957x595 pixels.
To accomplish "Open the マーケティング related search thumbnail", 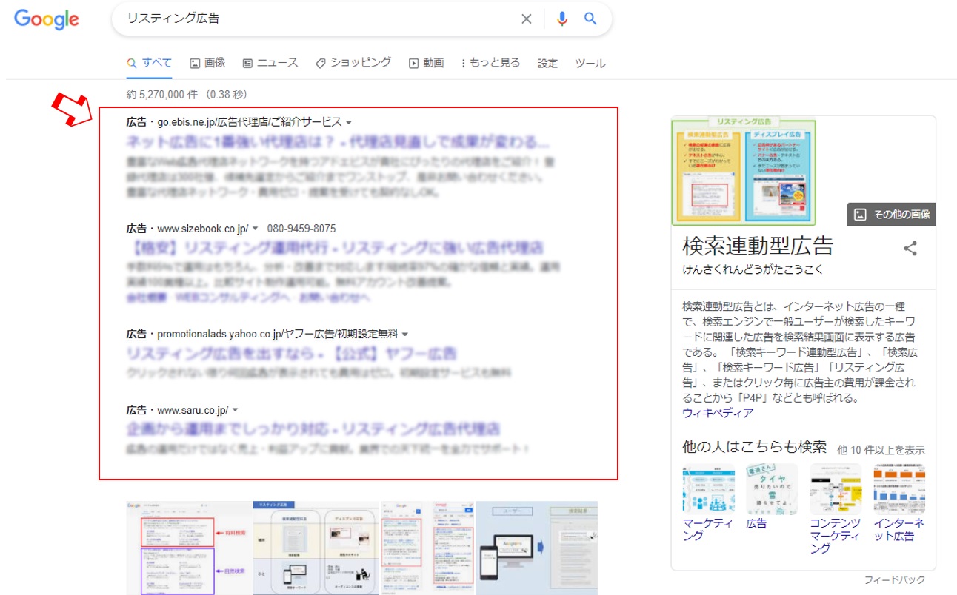I will (x=708, y=489).
